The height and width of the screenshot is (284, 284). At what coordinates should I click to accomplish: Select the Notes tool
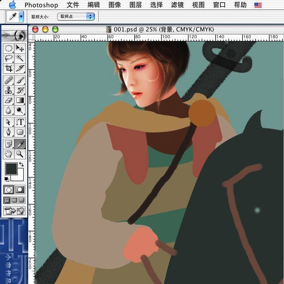tap(9, 144)
